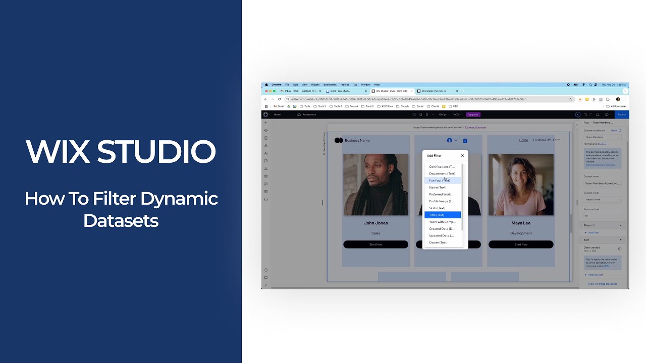Collapse the Sort section arrow
Image resolution: width=646 pixels, height=363 pixels.
(621, 240)
